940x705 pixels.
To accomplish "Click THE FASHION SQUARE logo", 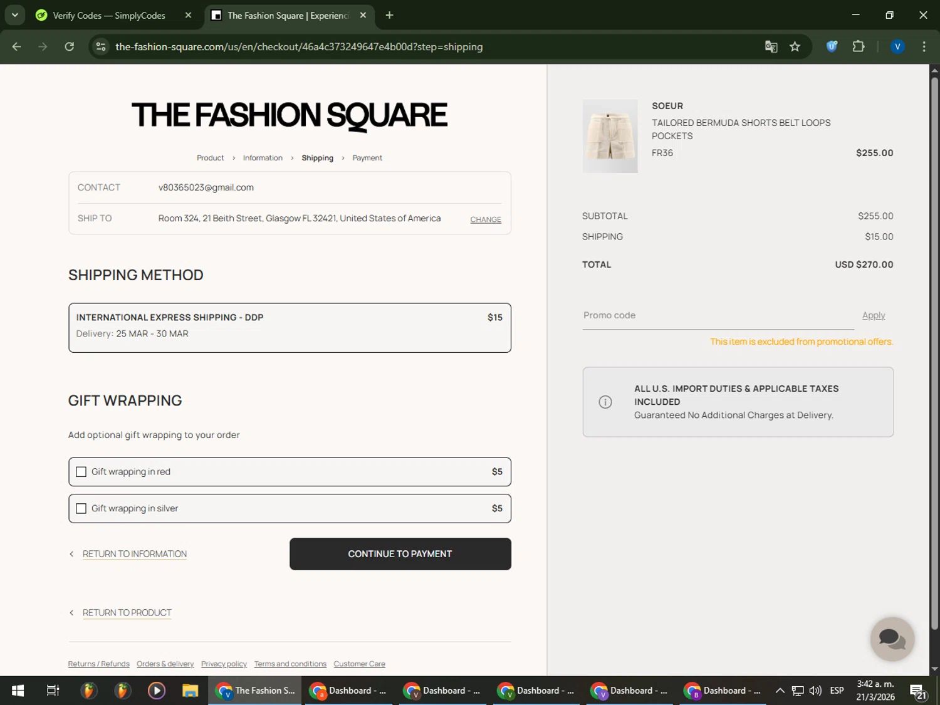I will 290,116.
